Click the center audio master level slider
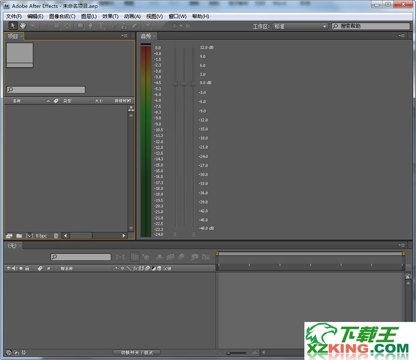 point(184,84)
